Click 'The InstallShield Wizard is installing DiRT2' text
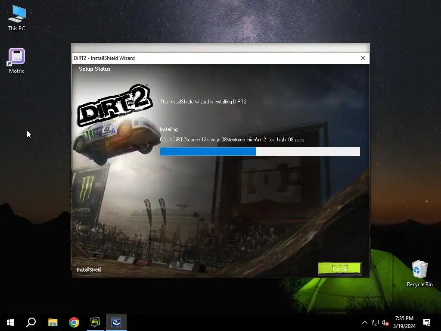Viewport: 441px width, 331px height. point(203,102)
